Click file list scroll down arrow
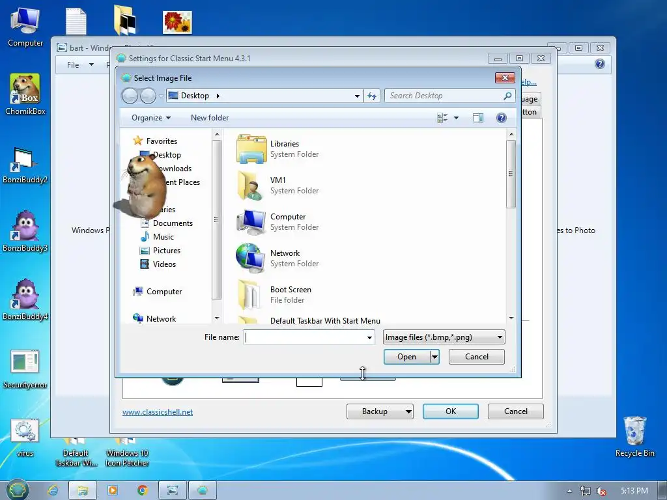The height and width of the screenshot is (500, 667). (511, 318)
